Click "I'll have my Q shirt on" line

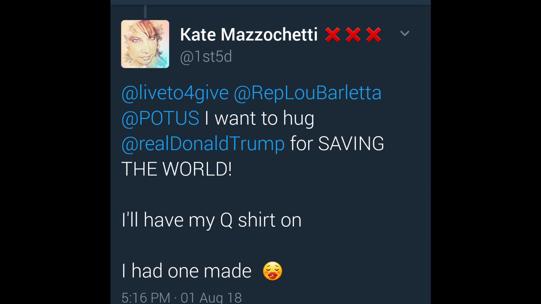(x=211, y=220)
